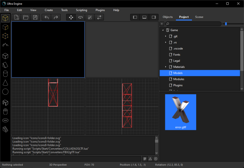Click the New file toolbar icon
Image resolution: width=244 pixels, height=168 pixels.
(16, 17)
